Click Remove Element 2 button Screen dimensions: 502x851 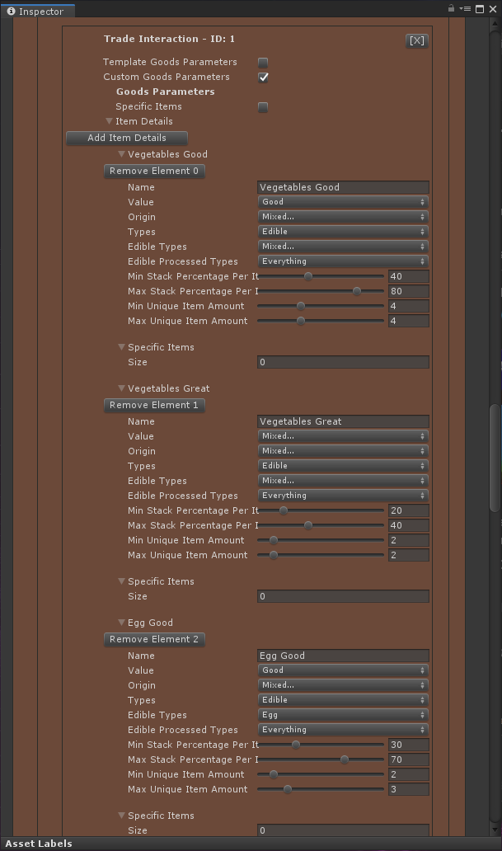(154, 639)
